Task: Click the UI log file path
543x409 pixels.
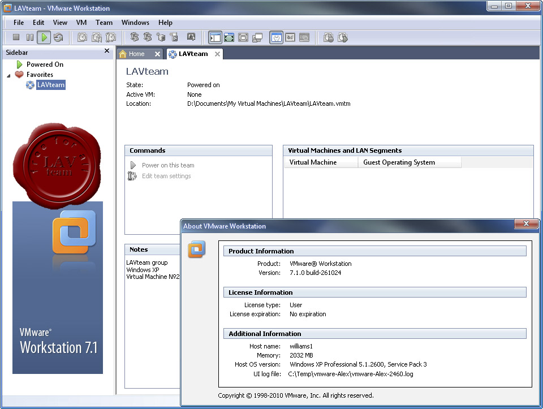Action: (x=351, y=374)
